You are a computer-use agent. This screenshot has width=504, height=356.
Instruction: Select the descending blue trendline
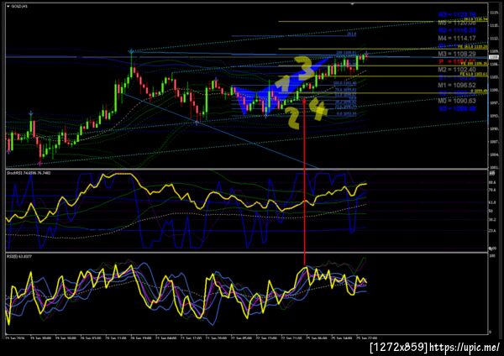click(220, 130)
